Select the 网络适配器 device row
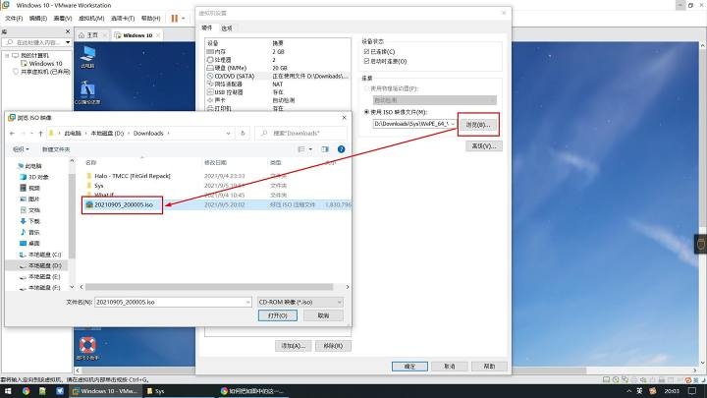The height and width of the screenshot is (398, 707). 277,84
